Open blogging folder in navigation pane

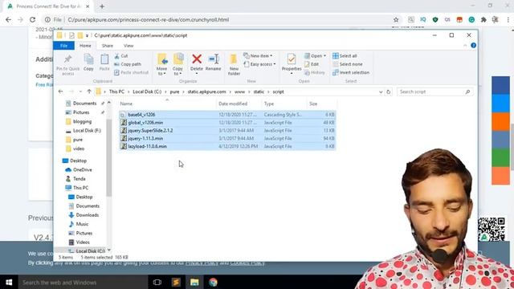(82, 121)
